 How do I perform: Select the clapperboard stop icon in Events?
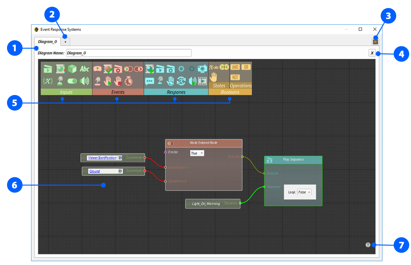118,69
